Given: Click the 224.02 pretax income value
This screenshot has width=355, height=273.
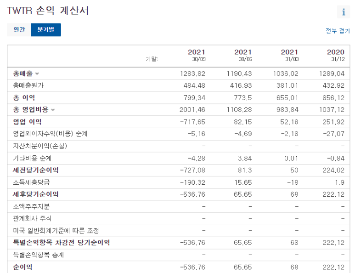Looking at the screenshot, I should [334, 171].
